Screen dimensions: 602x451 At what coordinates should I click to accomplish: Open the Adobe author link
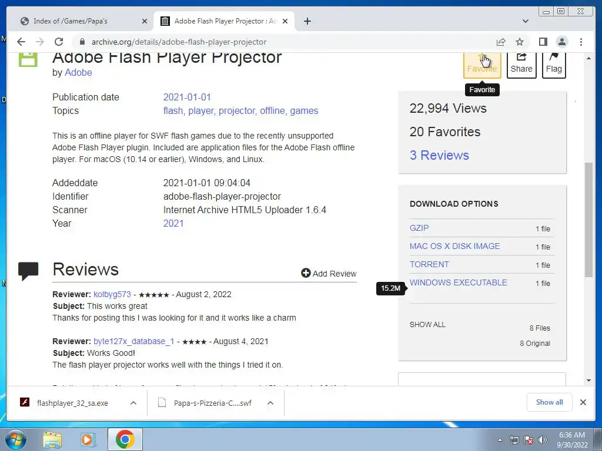click(78, 72)
